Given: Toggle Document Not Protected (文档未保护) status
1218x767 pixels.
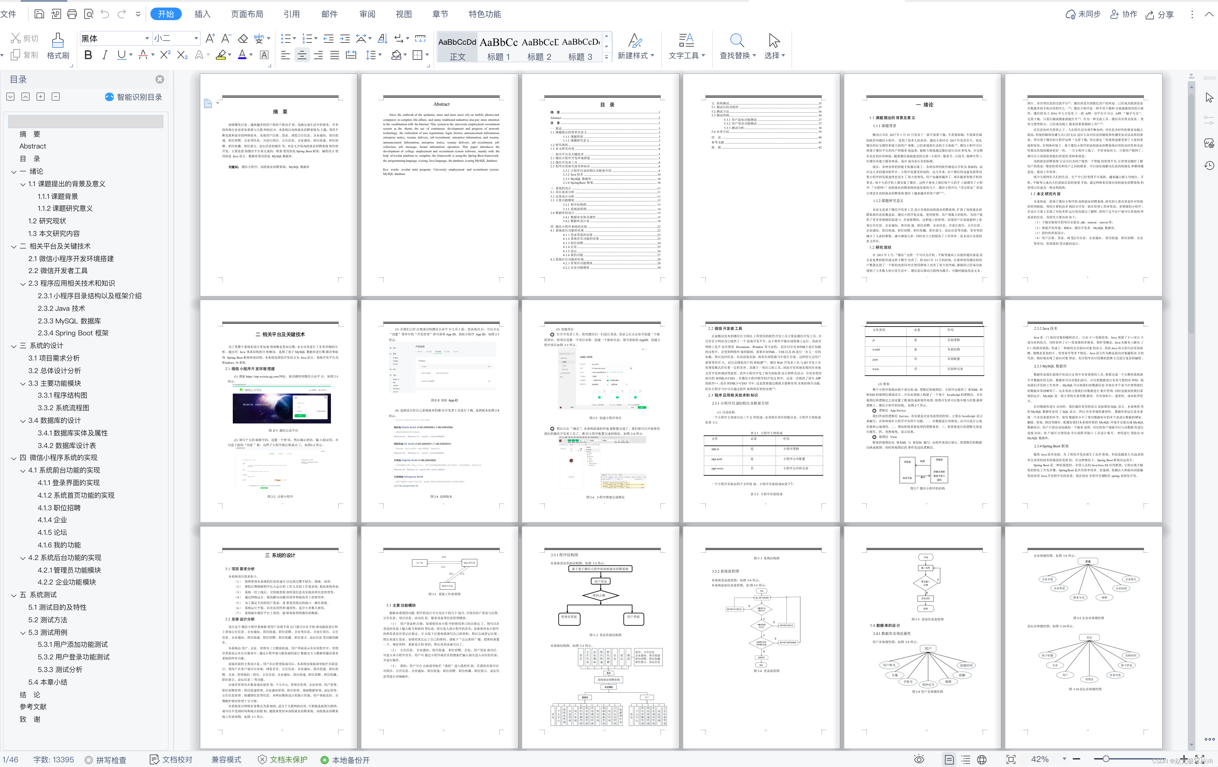Looking at the screenshot, I should pos(282,759).
